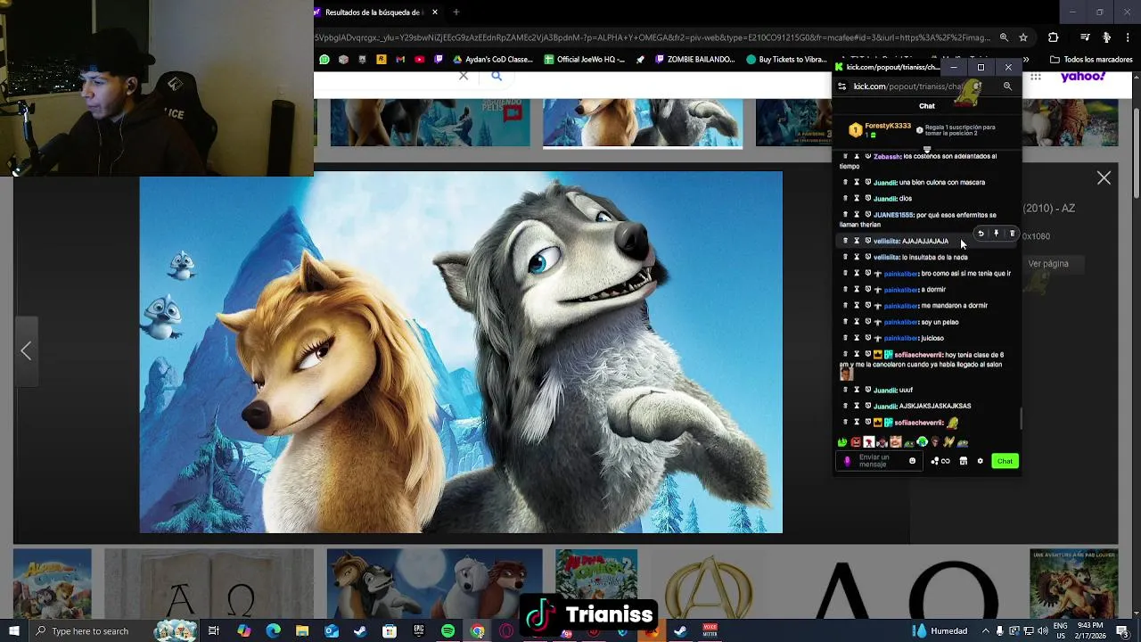Delete the vellisiita AJAJAJJAJAJA message

click(x=1012, y=234)
